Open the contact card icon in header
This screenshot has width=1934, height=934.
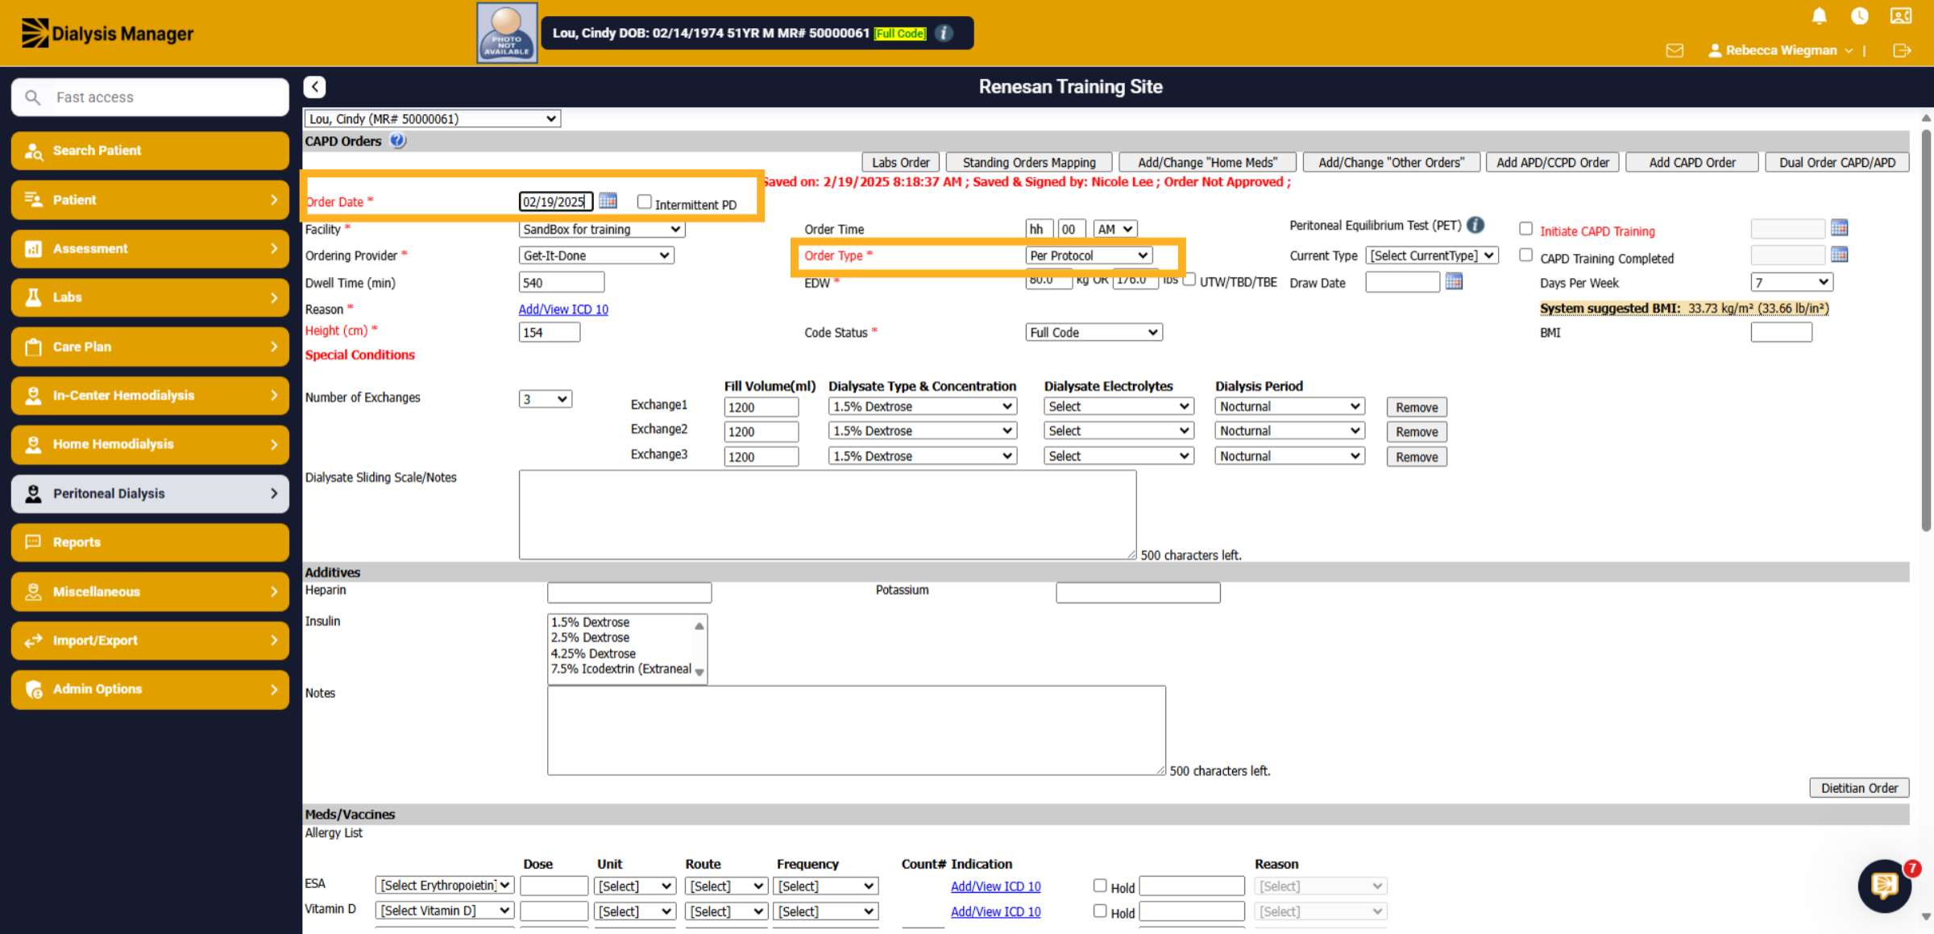pos(1901,16)
